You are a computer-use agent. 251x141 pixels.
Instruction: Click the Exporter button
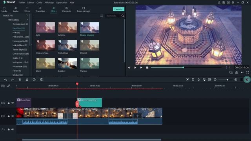(118, 9)
